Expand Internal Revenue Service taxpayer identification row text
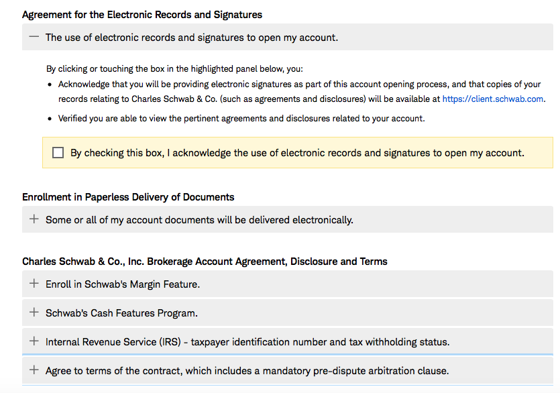The height and width of the screenshot is (393, 560). click(247, 342)
